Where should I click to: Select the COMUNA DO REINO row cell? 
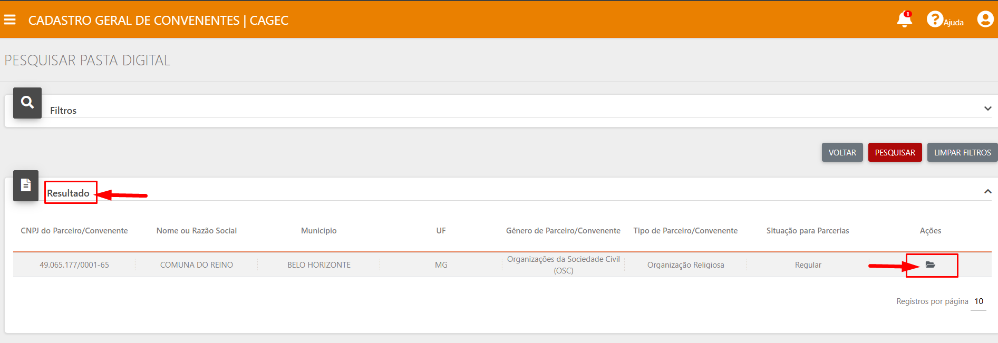197,265
